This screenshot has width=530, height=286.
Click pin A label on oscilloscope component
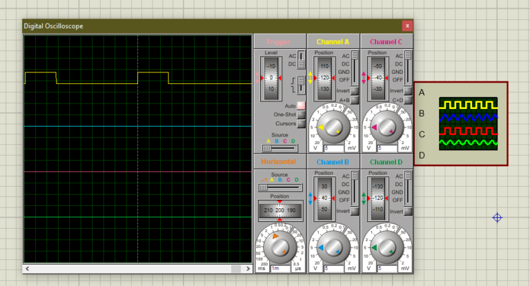(422, 92)
